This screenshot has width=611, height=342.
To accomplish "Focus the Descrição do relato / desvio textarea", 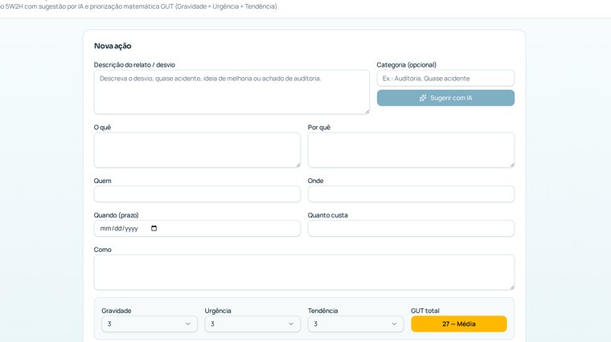I will tap(232, 92).
